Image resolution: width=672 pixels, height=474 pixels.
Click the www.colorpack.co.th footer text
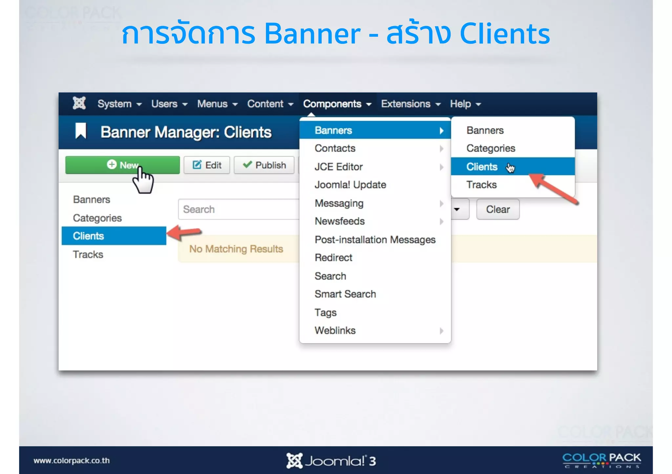coord(72,461)
